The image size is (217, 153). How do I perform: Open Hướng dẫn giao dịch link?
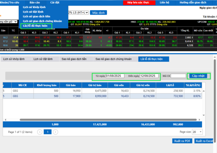coord(193,2)
